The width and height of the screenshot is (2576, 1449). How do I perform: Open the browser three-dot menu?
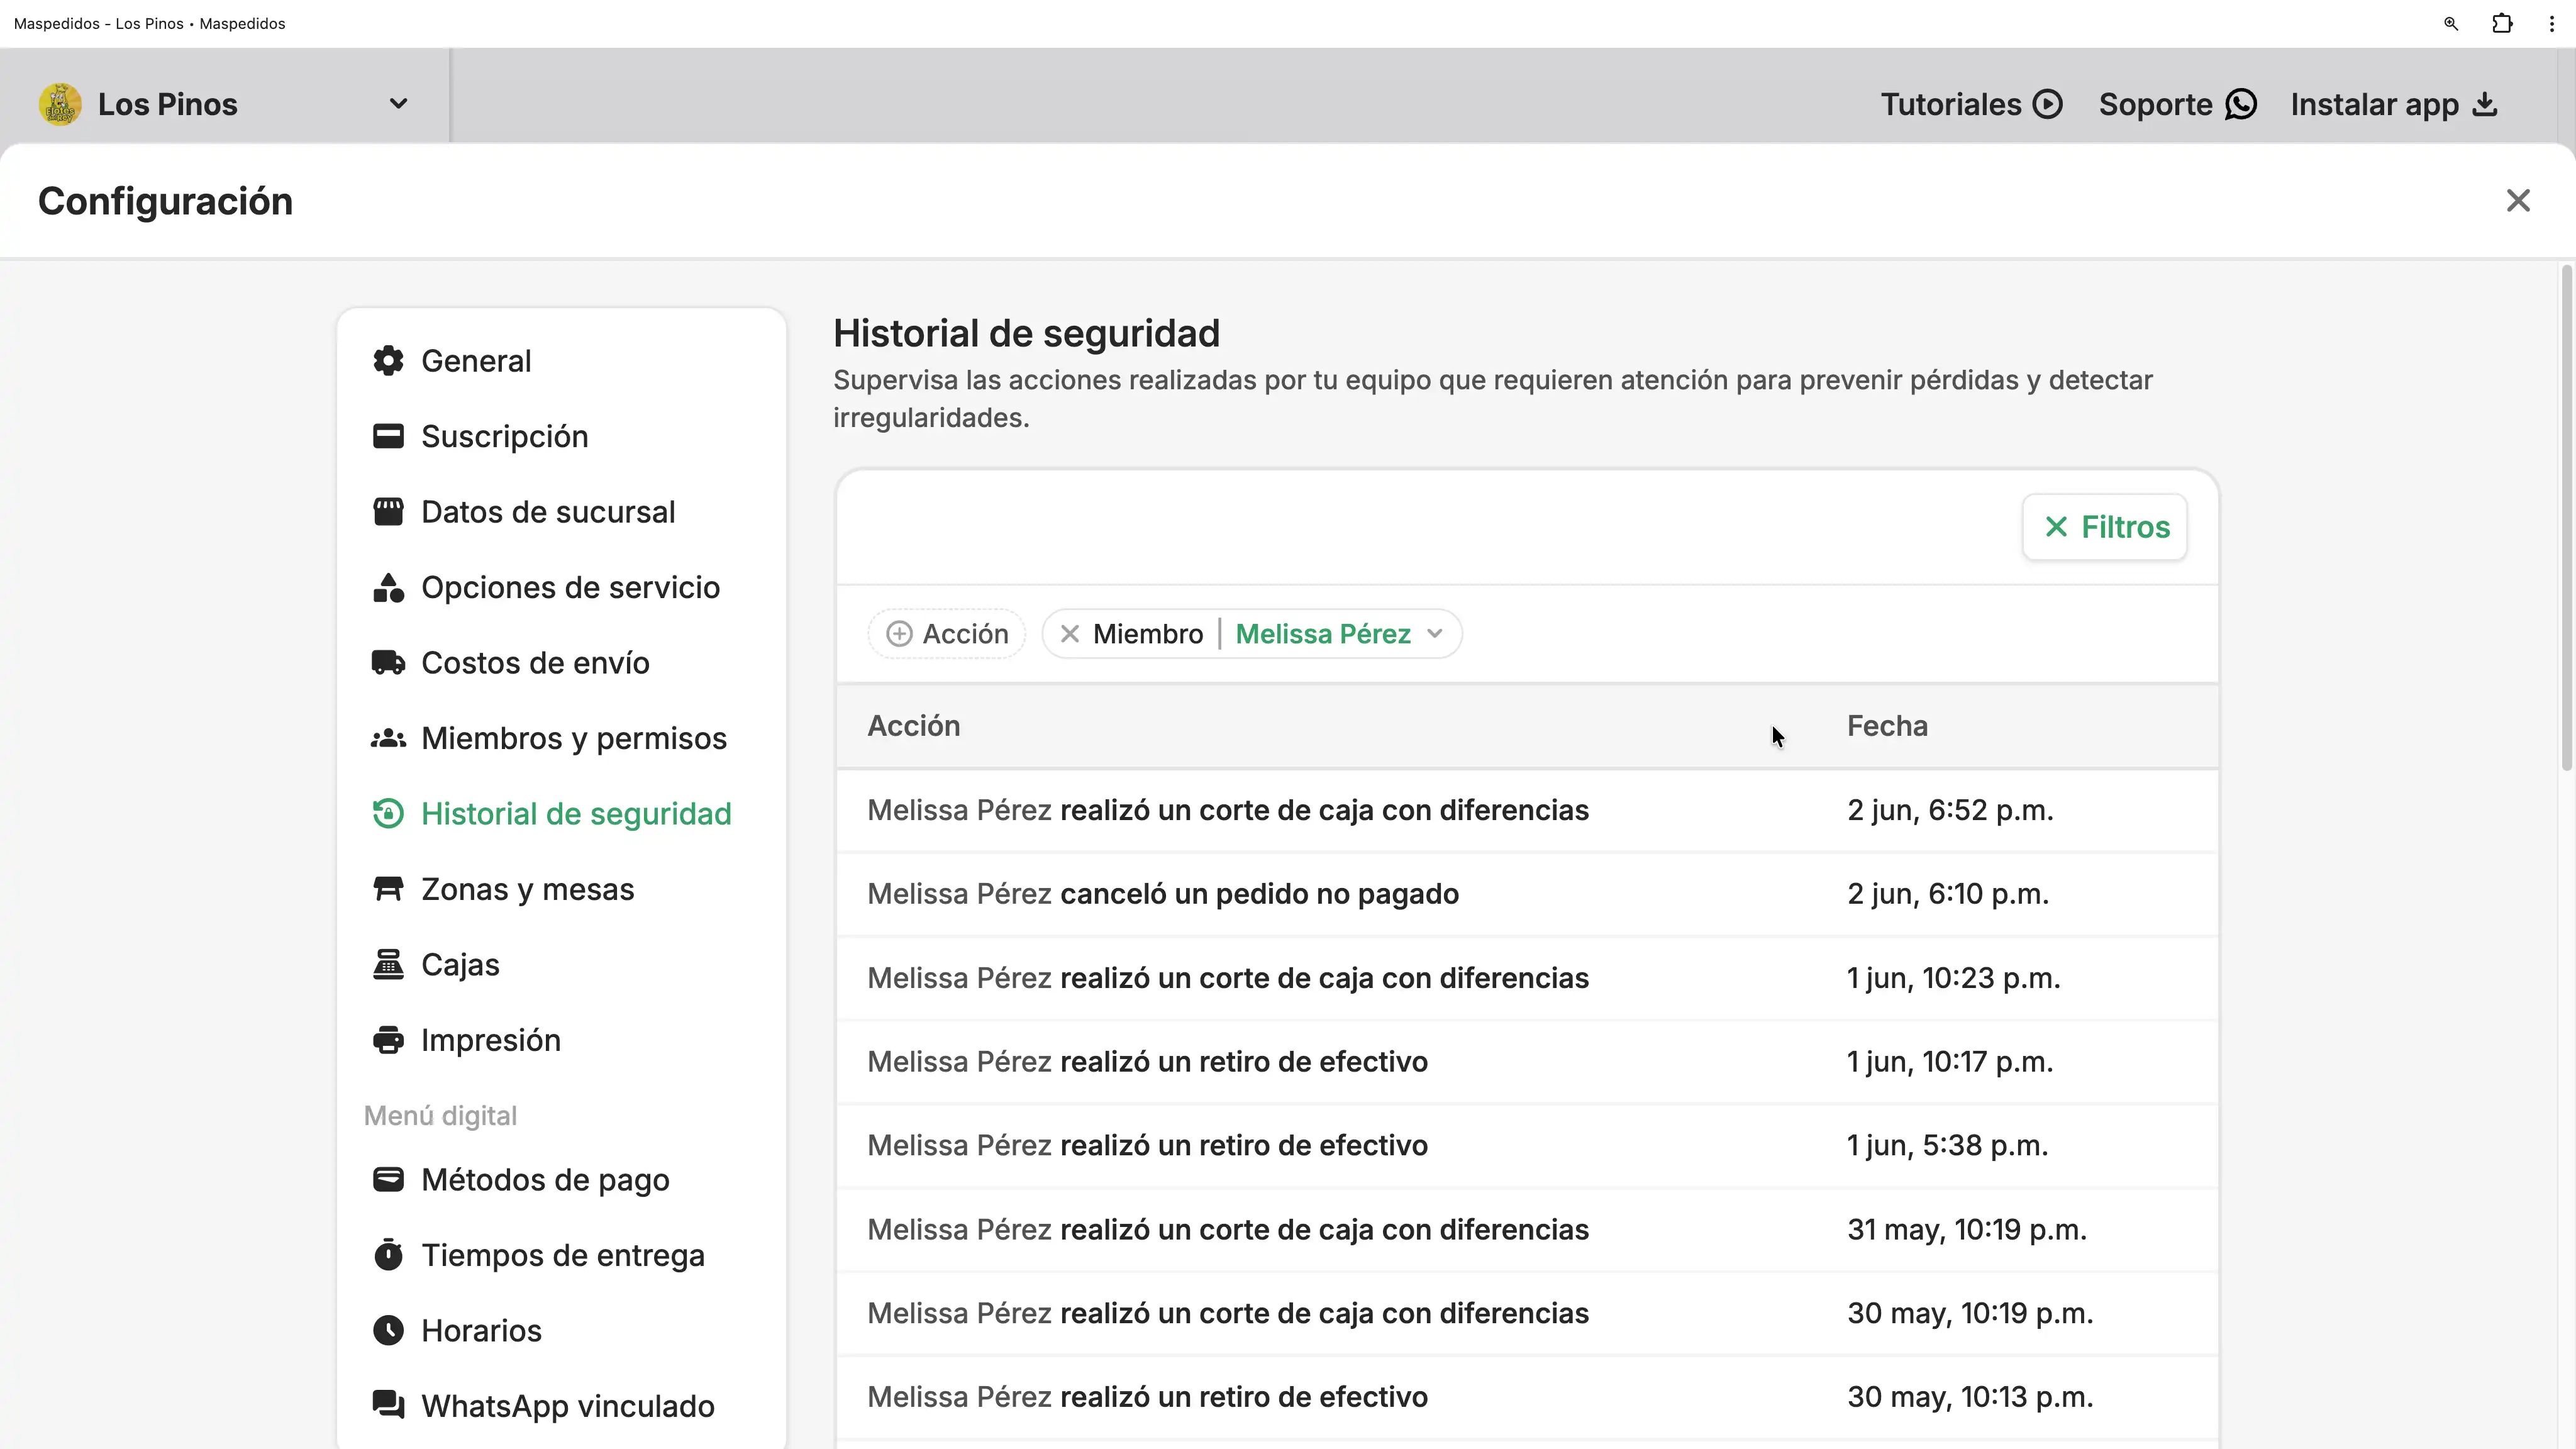(x=2551, y=23)
